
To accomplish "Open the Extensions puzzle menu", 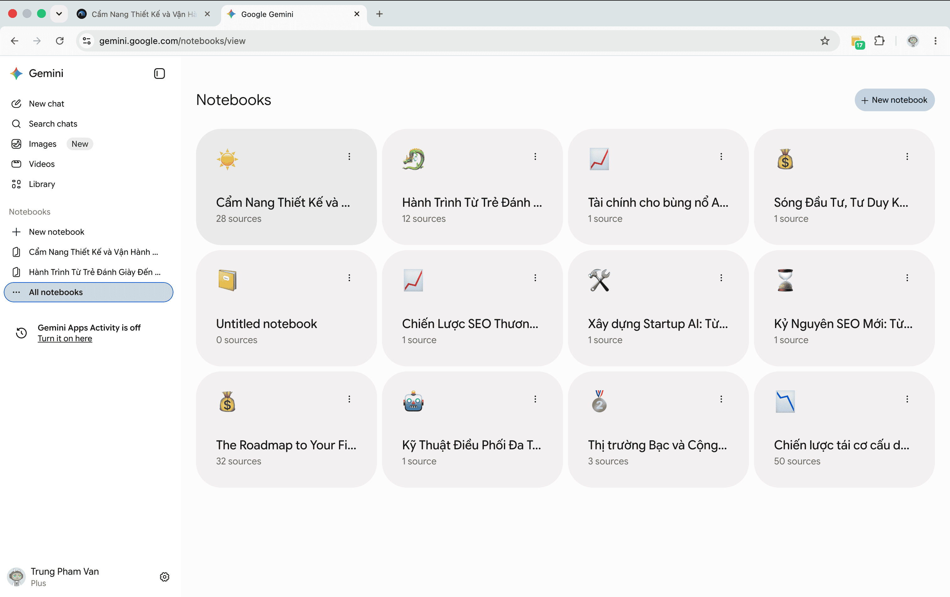I will 879,41.
